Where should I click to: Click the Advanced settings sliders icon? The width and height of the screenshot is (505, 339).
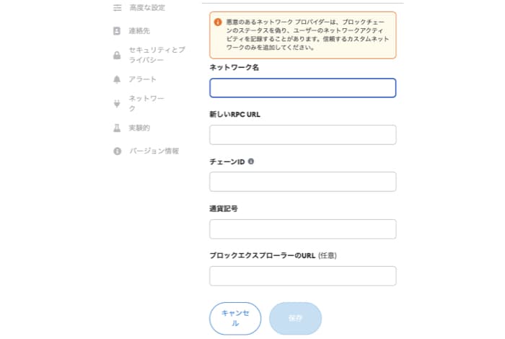tap(117, 7)
